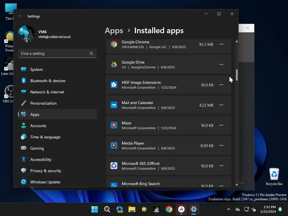
Task: Open more options for Google Drive
Action: pos(221,64)
